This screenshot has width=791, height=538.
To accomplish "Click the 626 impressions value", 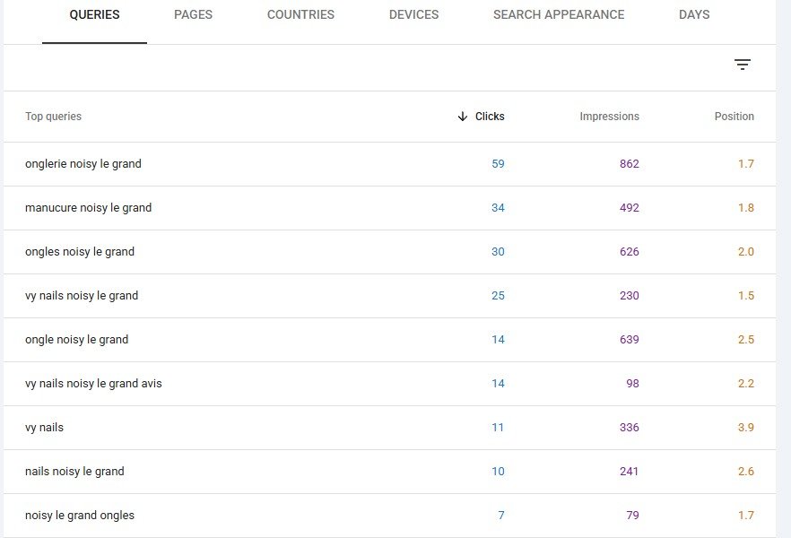I will [x=629, y=252].
